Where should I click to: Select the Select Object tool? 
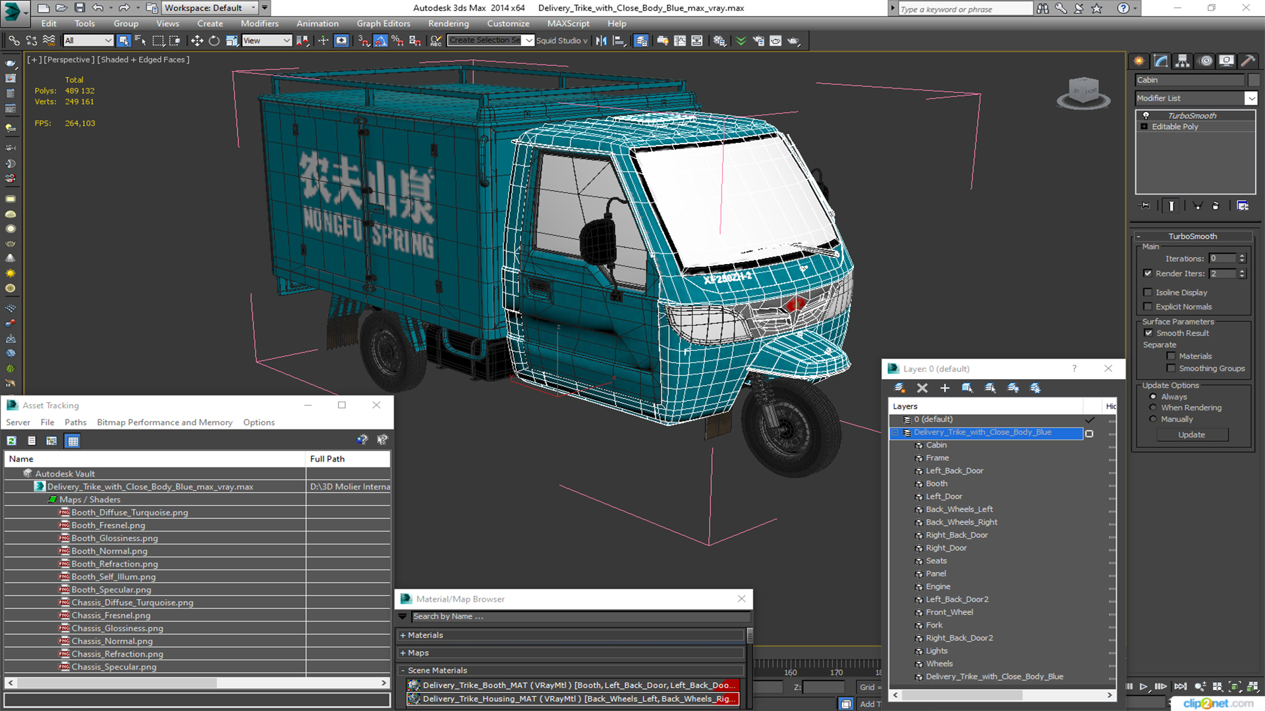pos(123,41)
